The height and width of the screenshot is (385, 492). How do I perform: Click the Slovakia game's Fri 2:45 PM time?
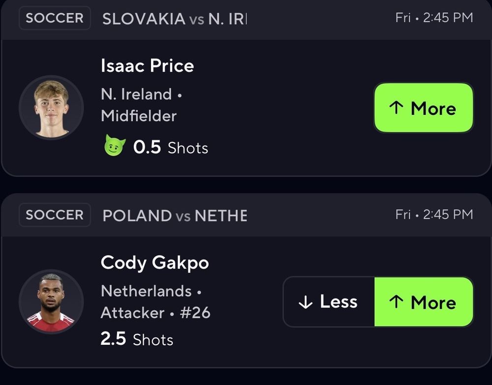[x=434, y=18]
